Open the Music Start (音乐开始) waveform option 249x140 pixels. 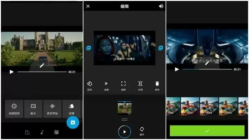(x=52, y=109)
